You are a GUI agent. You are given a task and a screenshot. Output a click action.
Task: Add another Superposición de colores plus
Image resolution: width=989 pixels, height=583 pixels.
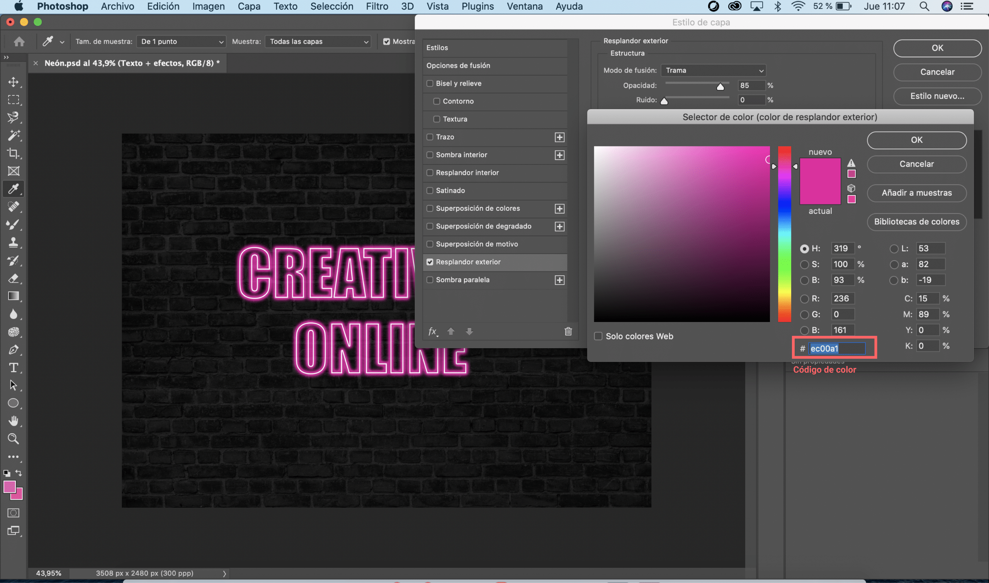559,208
